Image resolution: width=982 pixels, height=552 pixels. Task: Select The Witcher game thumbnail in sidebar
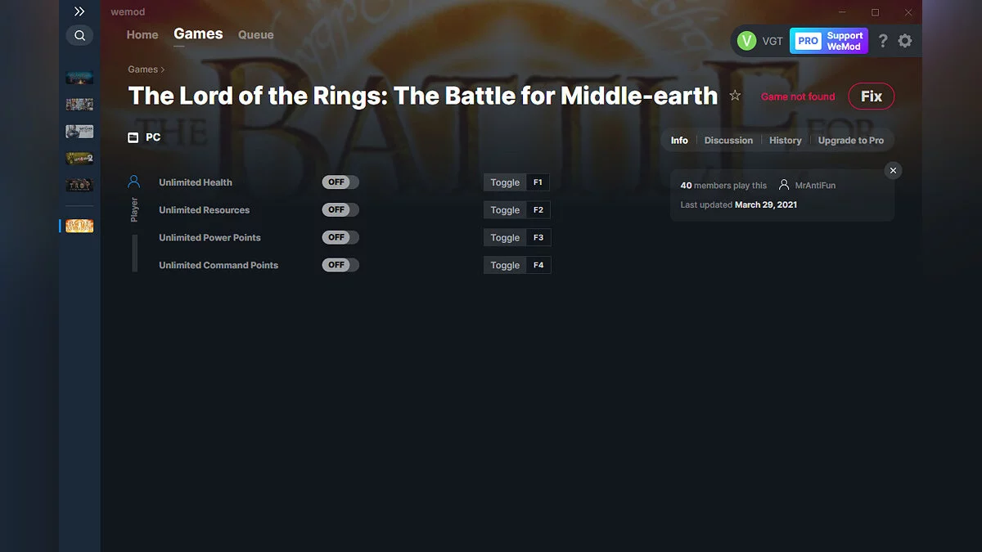click(79, 132)
